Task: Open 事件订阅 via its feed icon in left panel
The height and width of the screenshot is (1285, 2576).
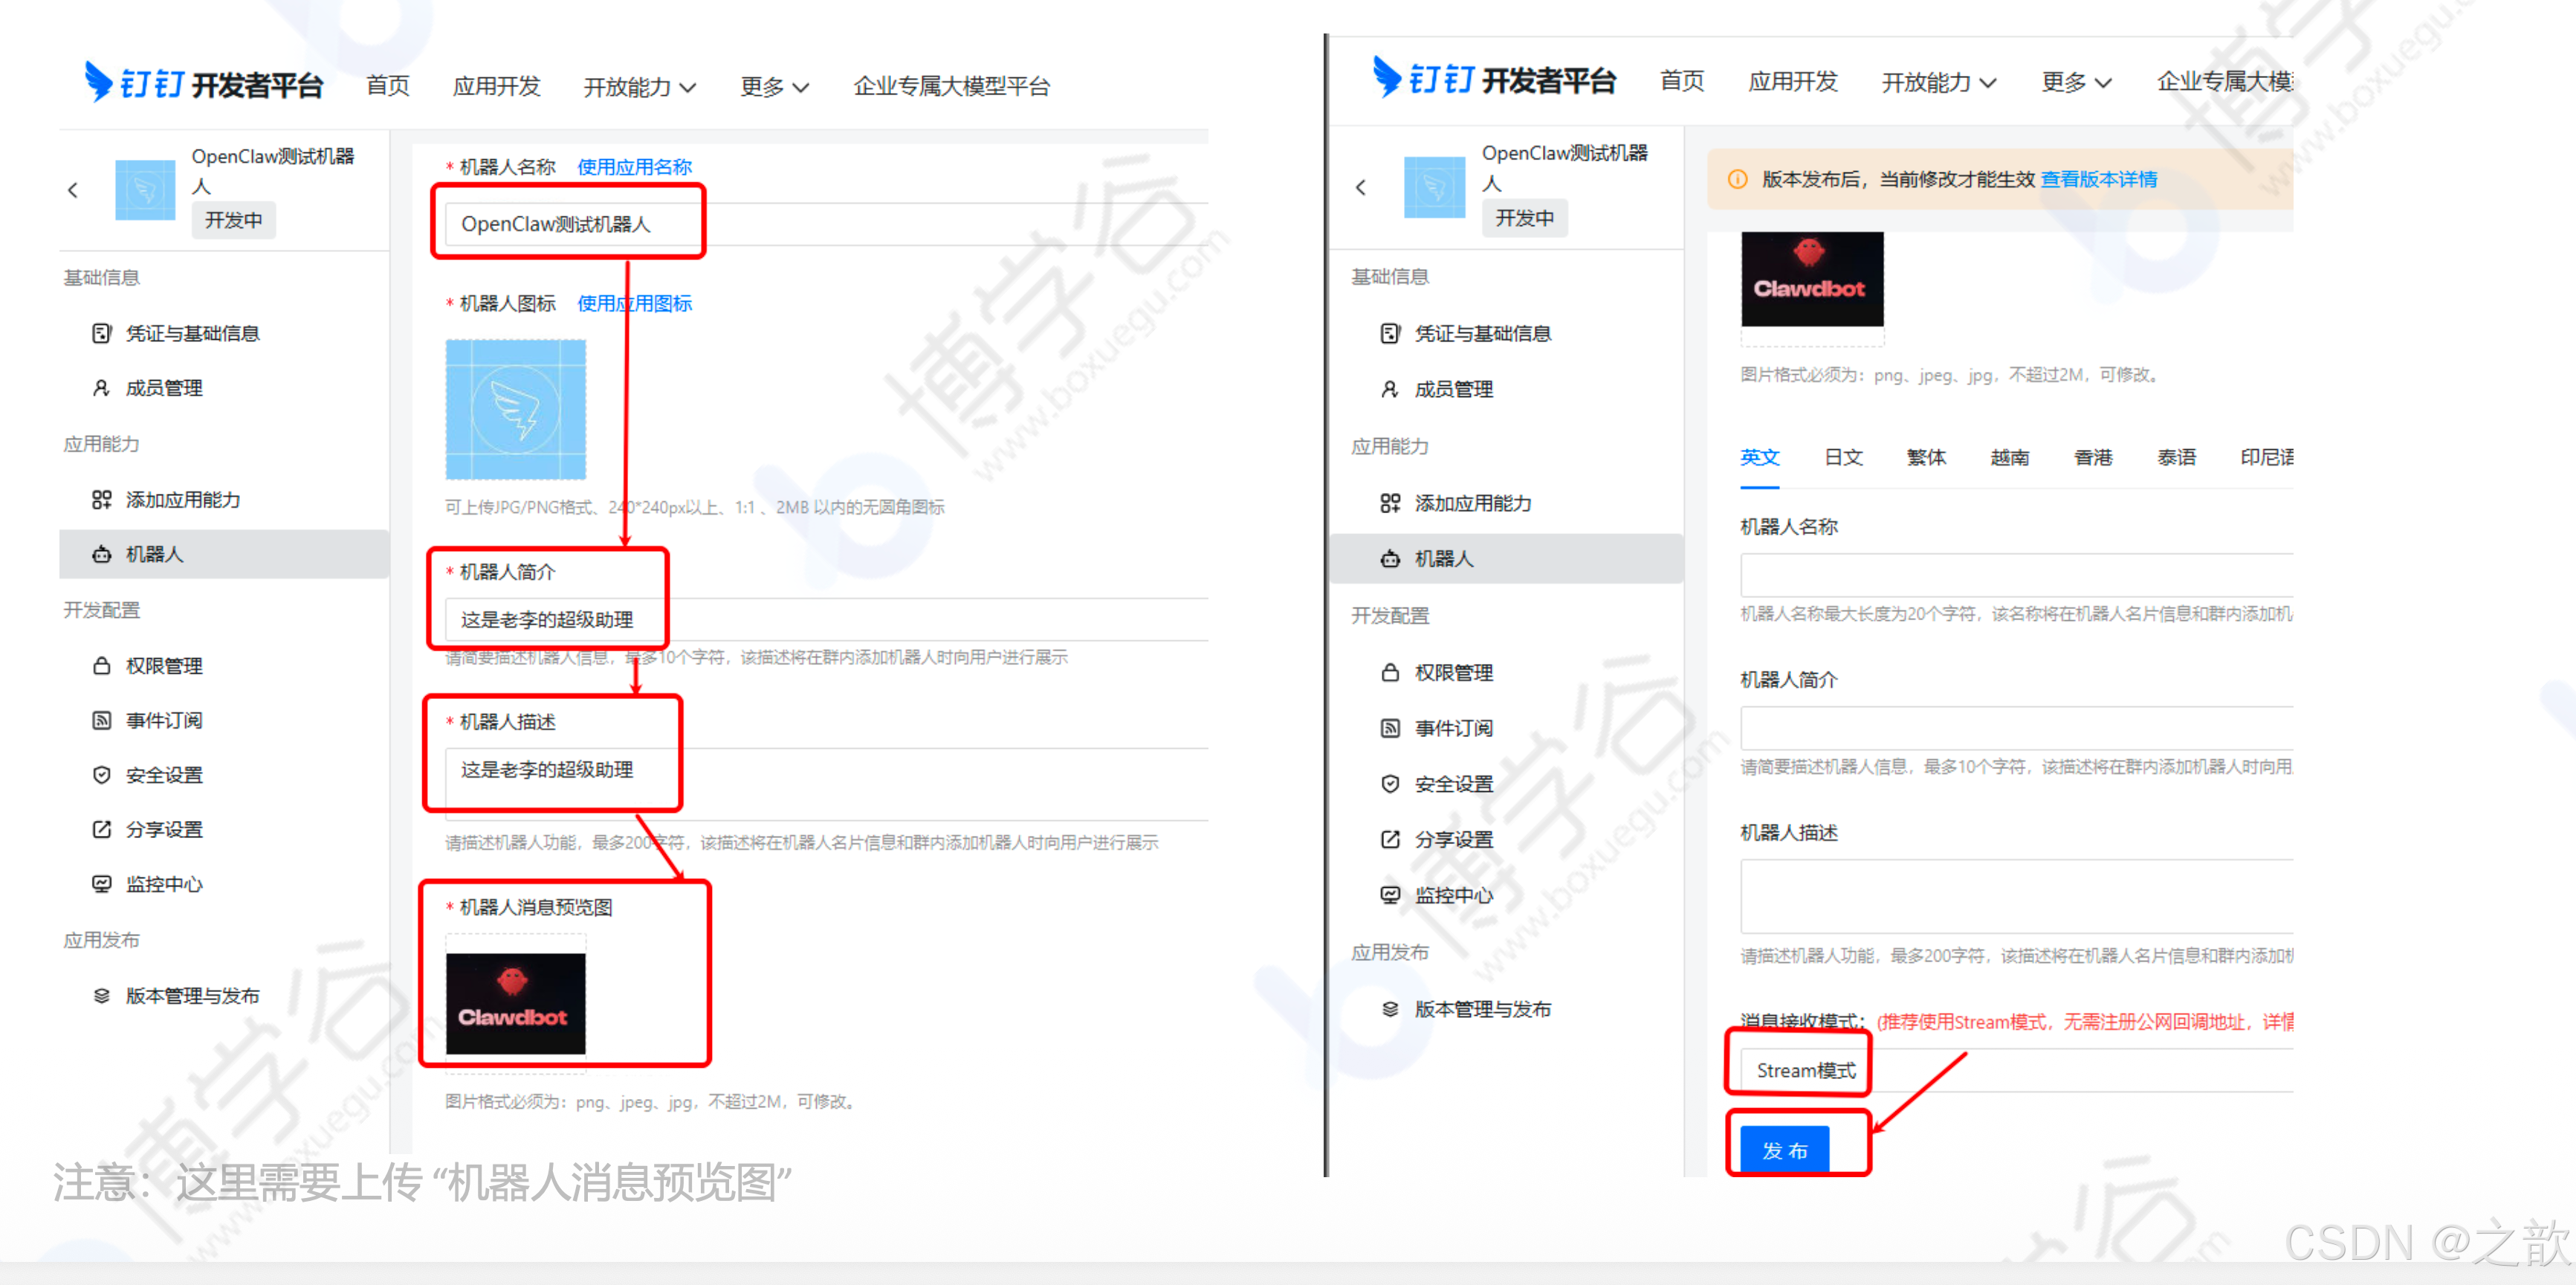Action: point(102,721)
